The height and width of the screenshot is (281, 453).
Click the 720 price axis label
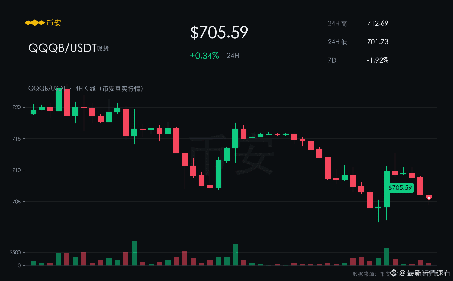[x=17, y=107]
